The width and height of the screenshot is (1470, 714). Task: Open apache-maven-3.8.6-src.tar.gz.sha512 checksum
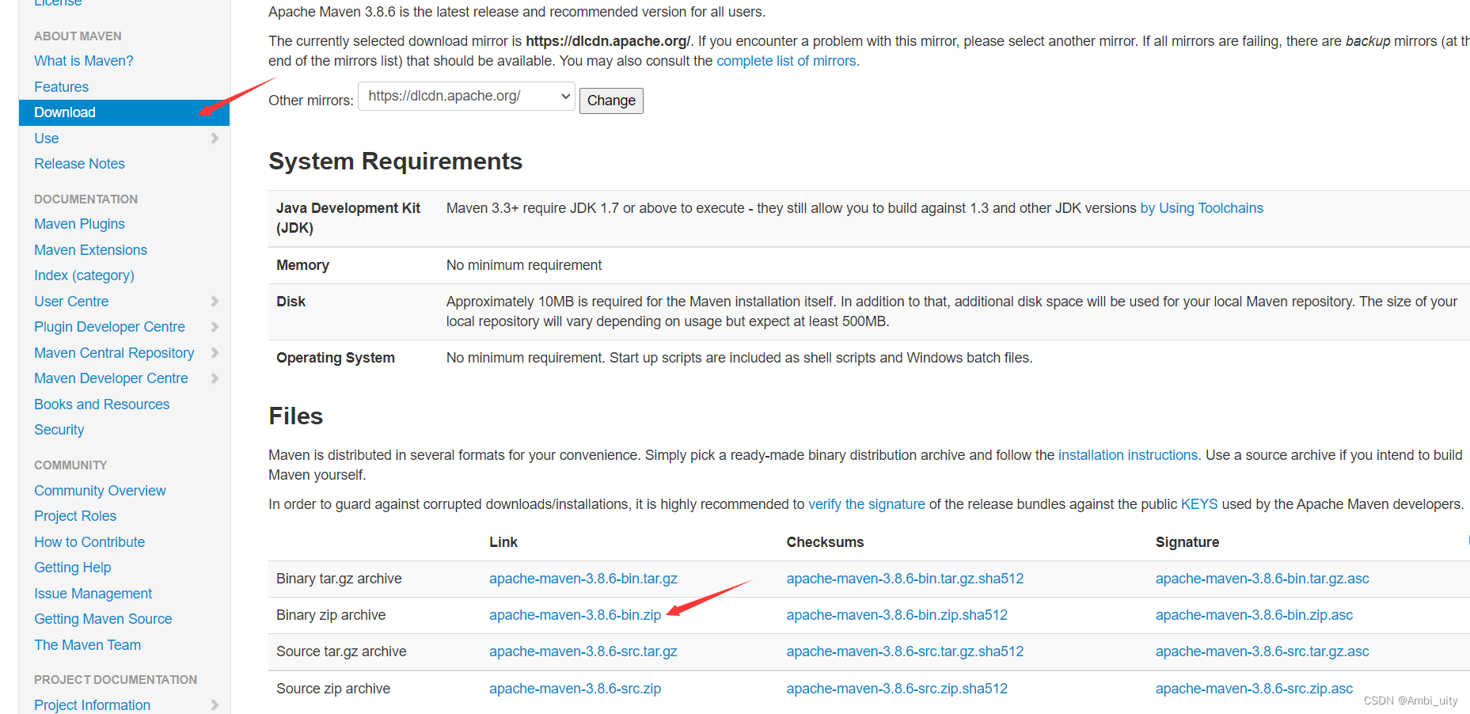tap(905, 651)
